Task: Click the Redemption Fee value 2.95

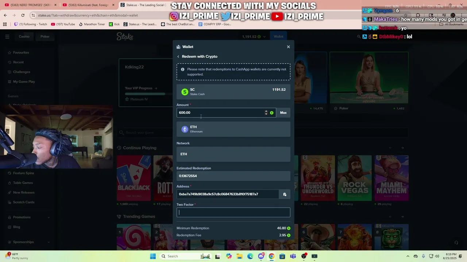Action: pos(282,235)
